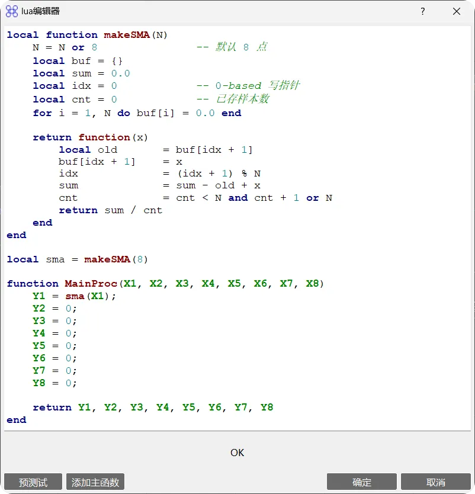Screen dimensions: 475x494
Task: Click the 'sum - old + x' expression
Action: [x=219, y=185]
